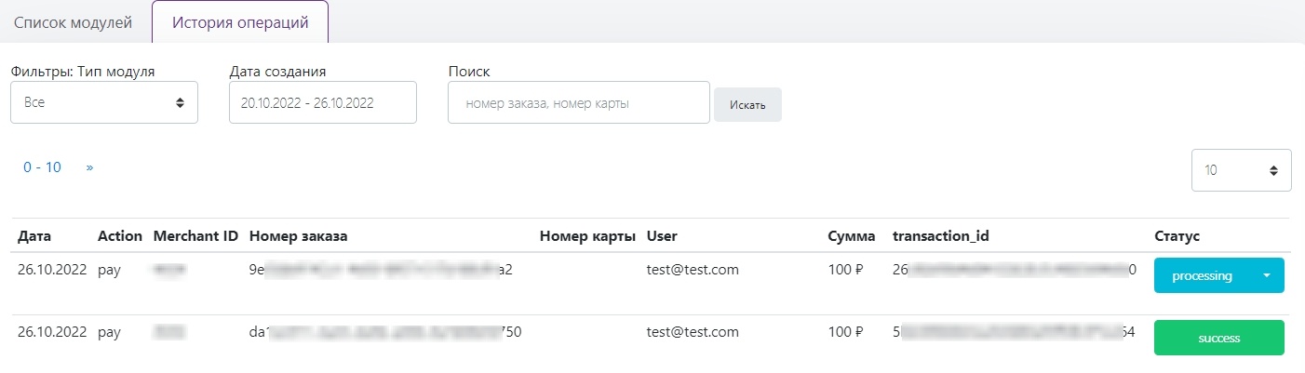Click the 0 - 10 pagination link
This screenshot has width=1305, height=373.
[x=42, y=167]
